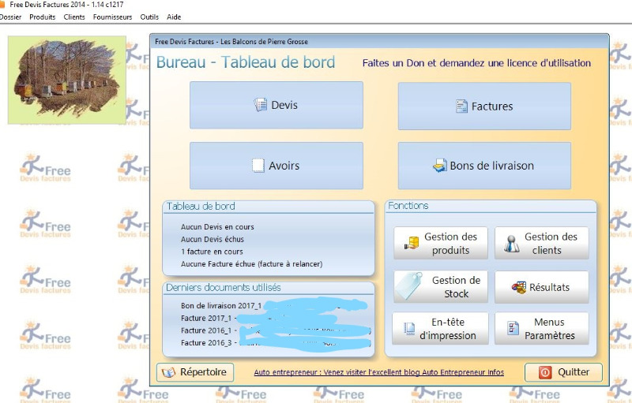The height and width of the screenshot is (403, 632).
Task: Click the beehive company logo thumbnail
Action: (66, 79)
